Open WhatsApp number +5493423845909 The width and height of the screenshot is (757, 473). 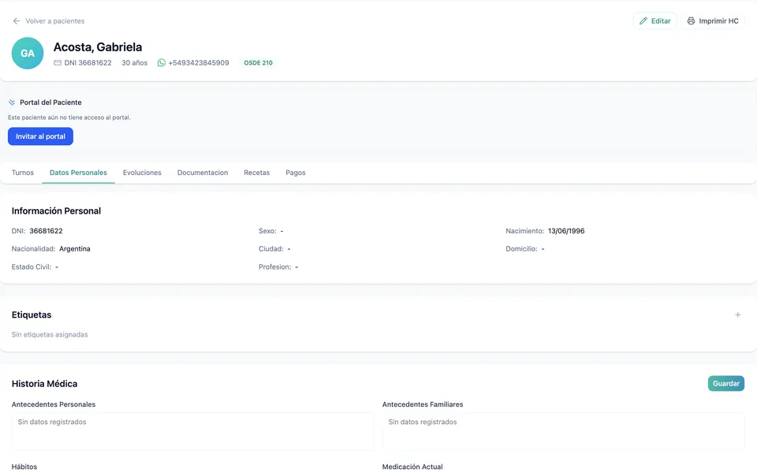pos(199,63)
